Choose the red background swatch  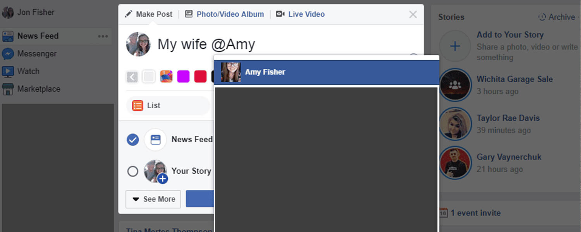200,77
